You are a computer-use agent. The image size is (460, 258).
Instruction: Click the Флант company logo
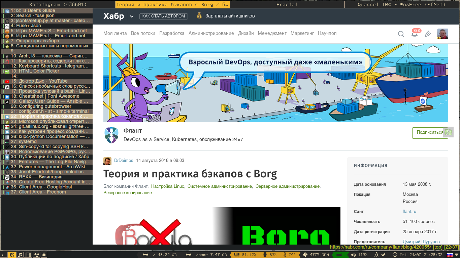click(111, 135)
